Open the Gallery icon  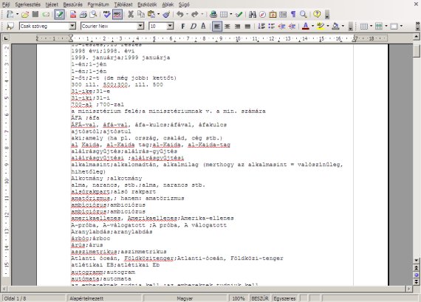click(273, 14)
